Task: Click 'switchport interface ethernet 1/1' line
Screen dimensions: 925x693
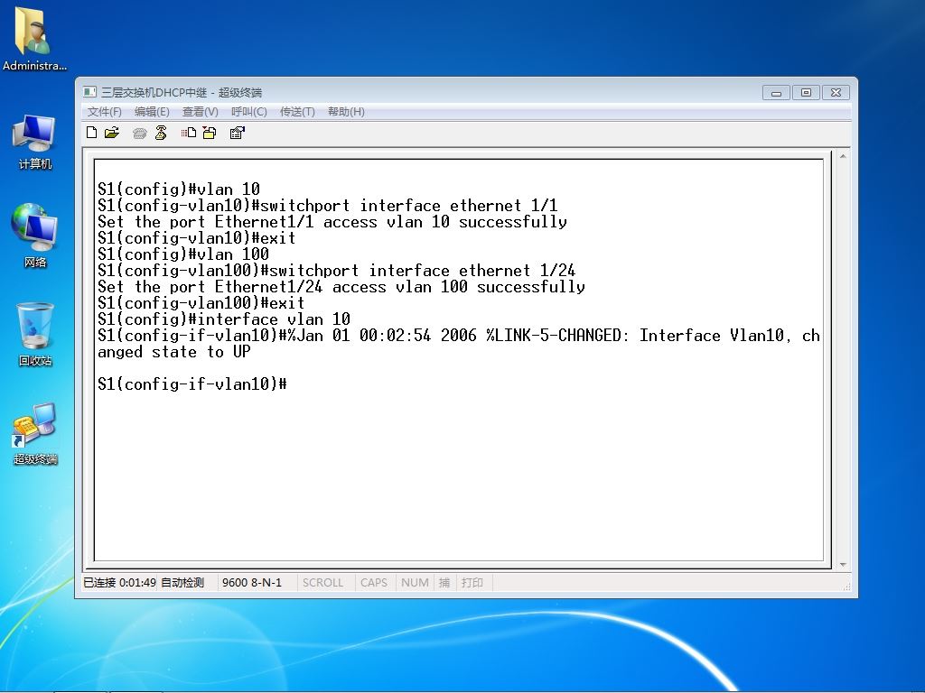Action: pyautogui.click(x=327, y=206)
